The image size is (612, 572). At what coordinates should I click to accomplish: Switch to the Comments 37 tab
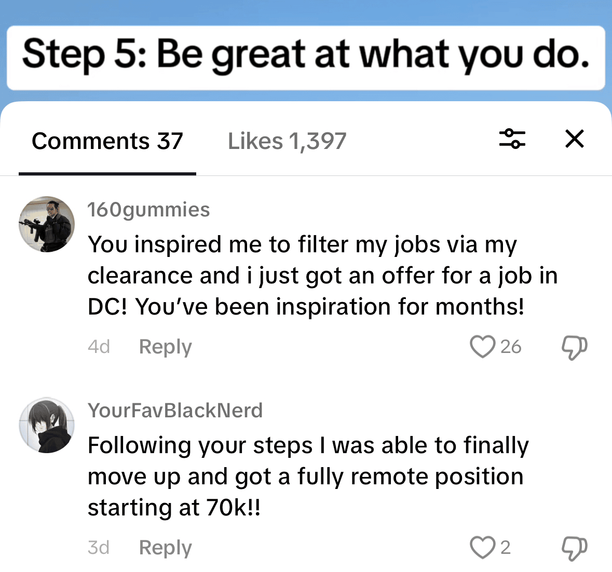(107, 141)
